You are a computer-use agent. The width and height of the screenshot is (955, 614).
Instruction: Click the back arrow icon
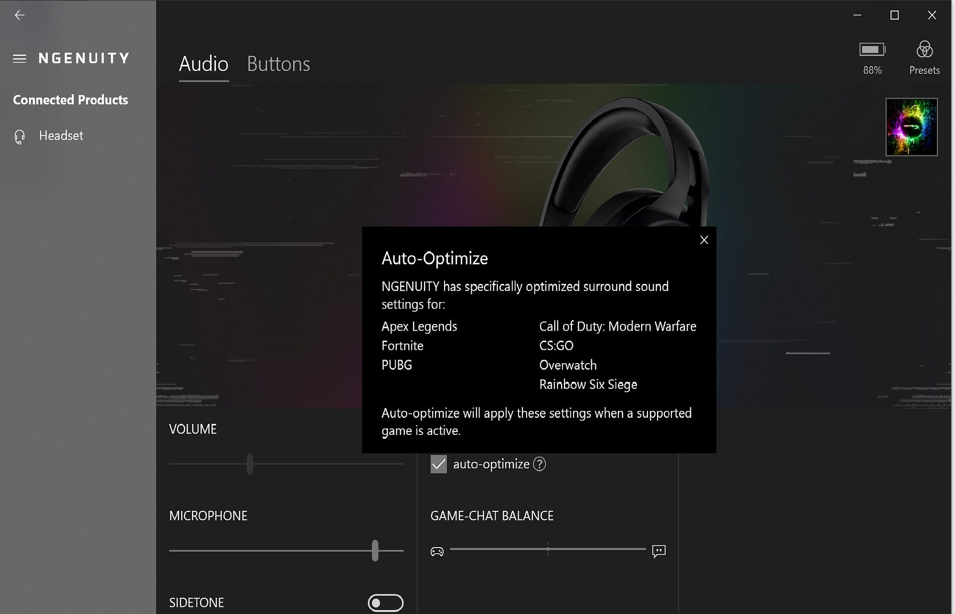[x=20, y=15]
